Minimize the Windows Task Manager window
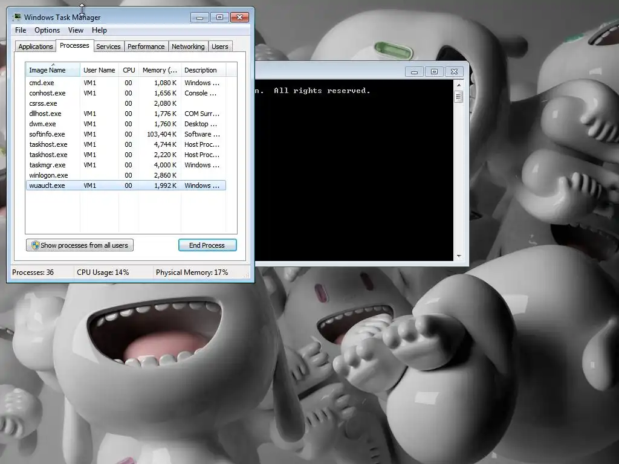Screen dimensions: 619x464 pyautogui.click(x=199, y=18)
